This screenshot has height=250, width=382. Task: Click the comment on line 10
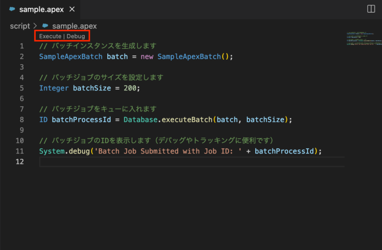(x=157, y=140)
